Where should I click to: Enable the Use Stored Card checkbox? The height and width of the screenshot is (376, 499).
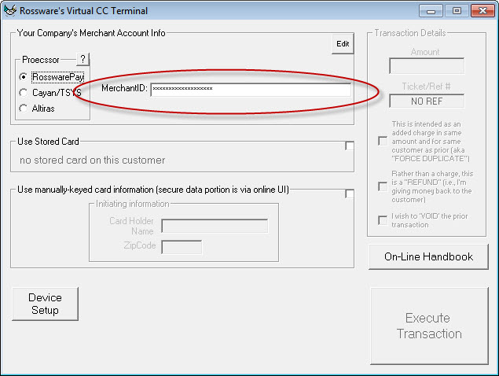coord(349,146)
